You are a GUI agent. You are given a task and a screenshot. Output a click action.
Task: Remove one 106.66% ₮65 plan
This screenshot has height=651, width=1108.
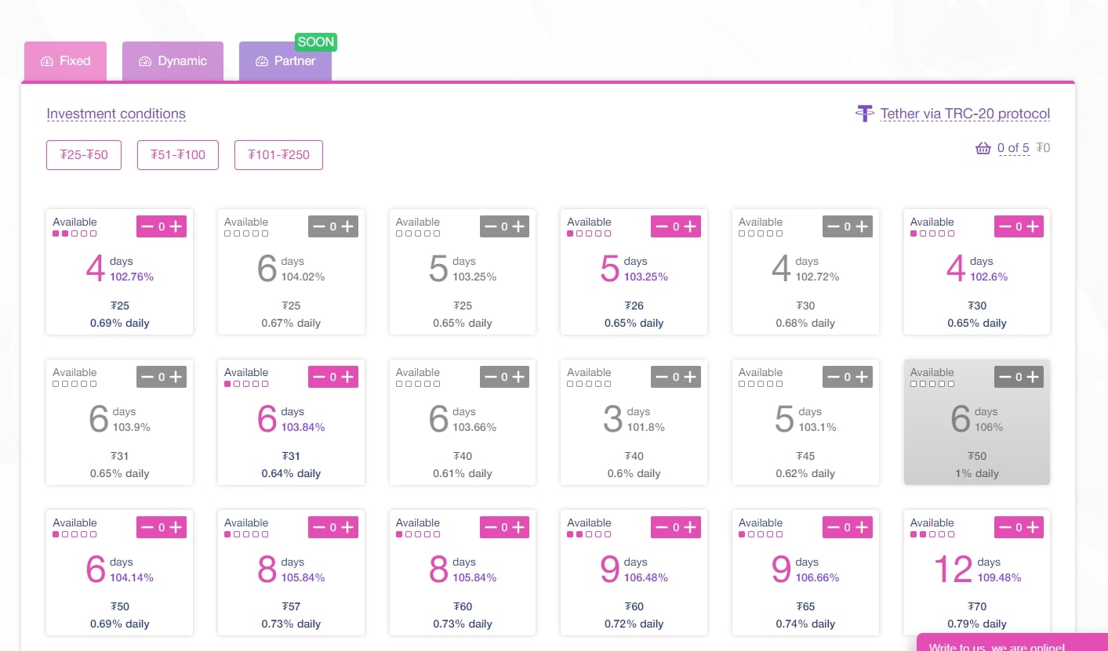click(833, 527)
